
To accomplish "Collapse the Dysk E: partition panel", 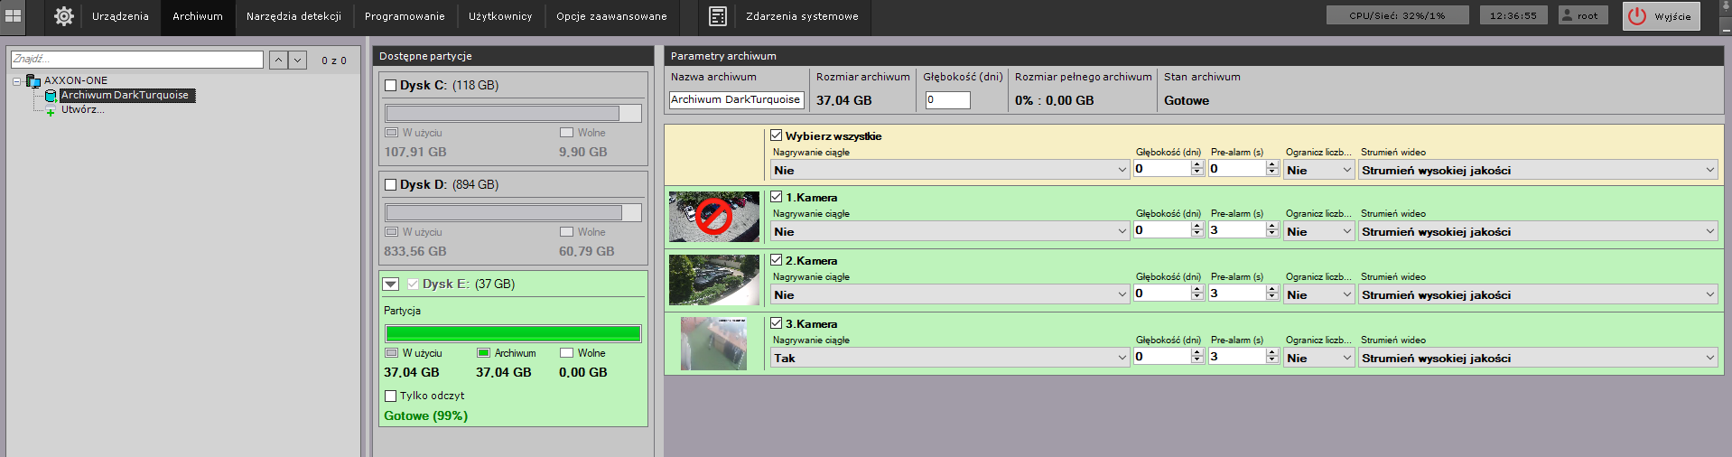I will [390, 284].
